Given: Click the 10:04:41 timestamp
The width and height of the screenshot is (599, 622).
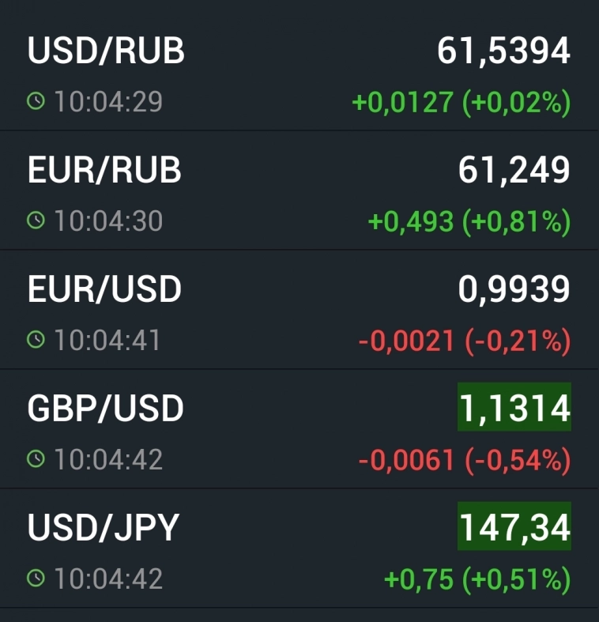Looking at the screenshot, I should click(x=107, y=340).
